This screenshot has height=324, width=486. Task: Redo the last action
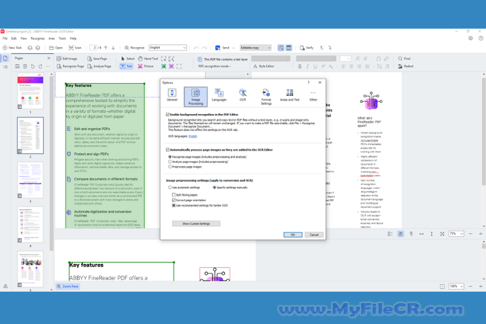tap(205, 48)
